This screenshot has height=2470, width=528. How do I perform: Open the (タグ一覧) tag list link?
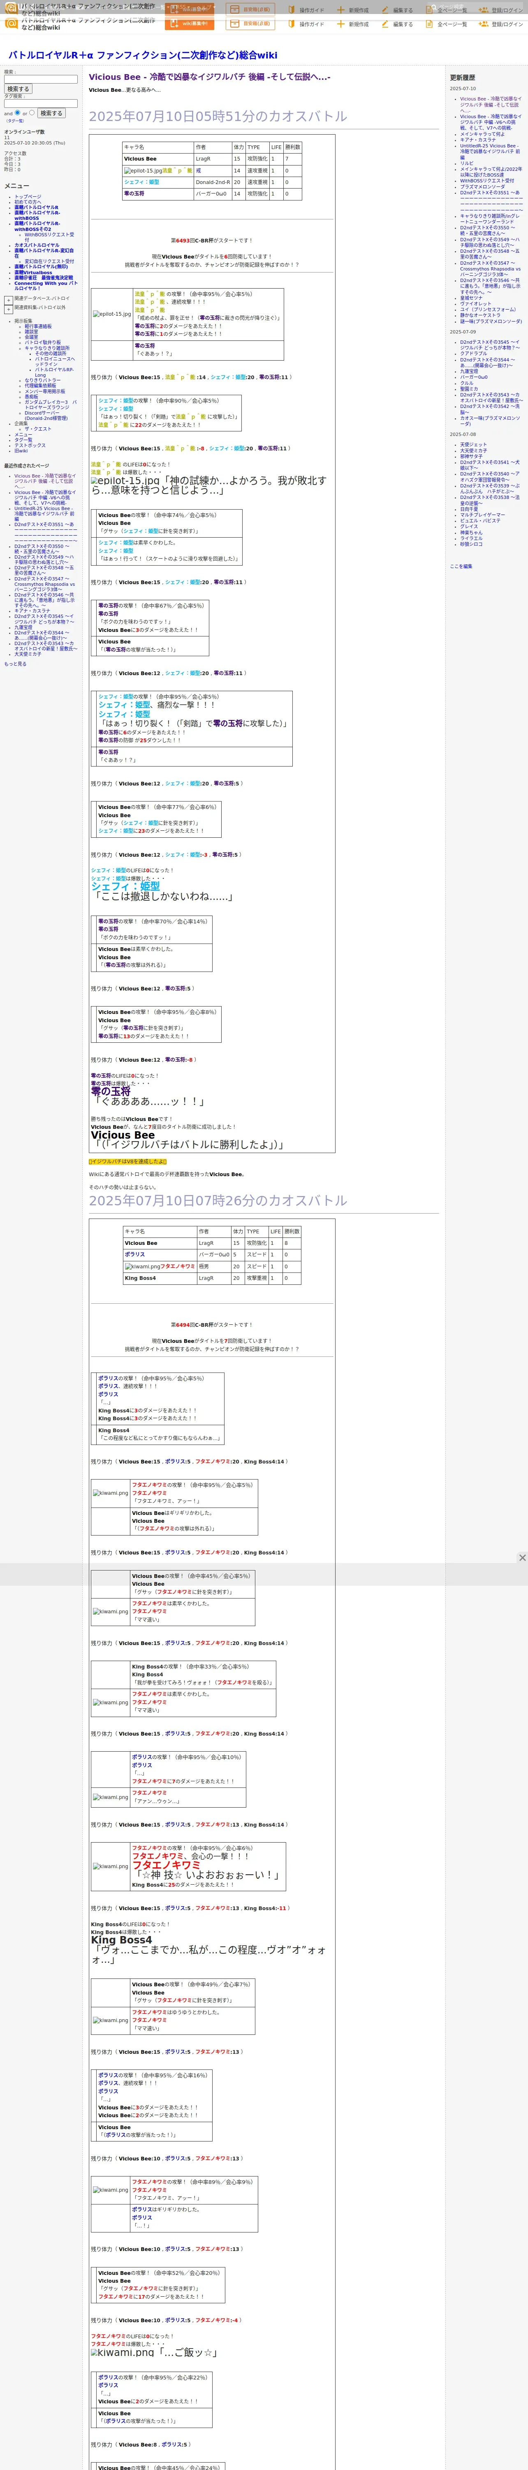15,121
